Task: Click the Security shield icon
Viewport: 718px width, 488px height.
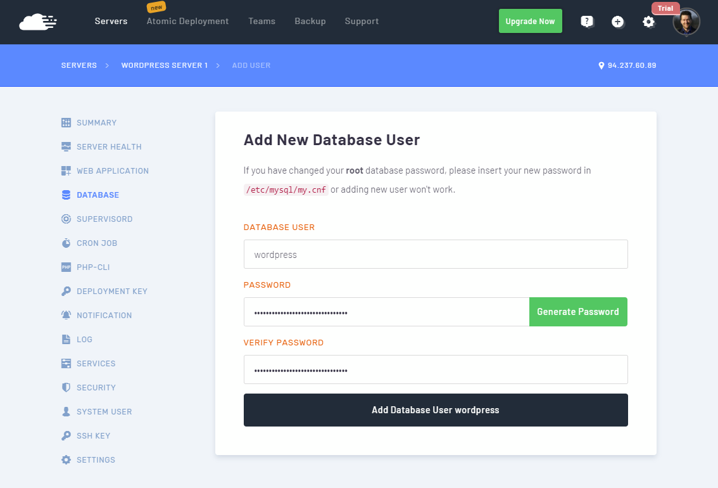Action: tap(66, 387)
